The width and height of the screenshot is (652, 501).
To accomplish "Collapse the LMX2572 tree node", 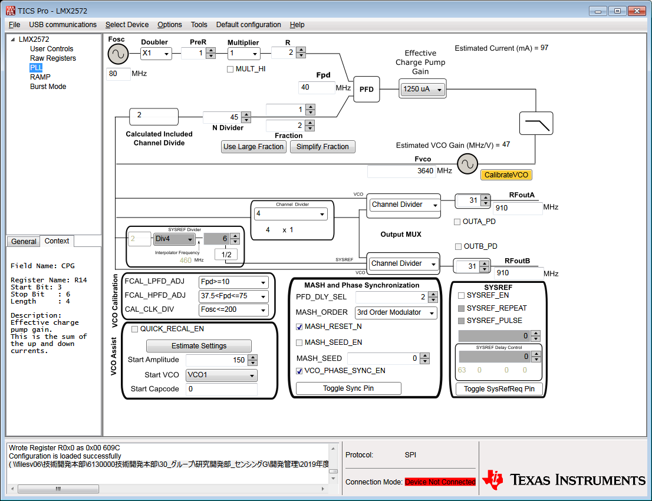I will coord(13,39).
